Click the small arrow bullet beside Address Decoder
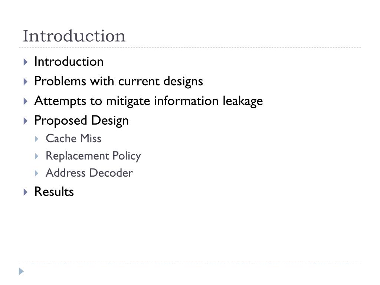This screenshot has width=380, height=285. 37,173
